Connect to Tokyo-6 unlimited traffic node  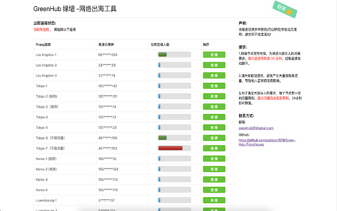pyautogui.click(x=214, y=138)
